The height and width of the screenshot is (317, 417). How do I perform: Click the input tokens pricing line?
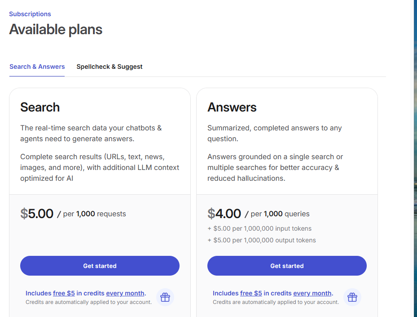[259, 228]
